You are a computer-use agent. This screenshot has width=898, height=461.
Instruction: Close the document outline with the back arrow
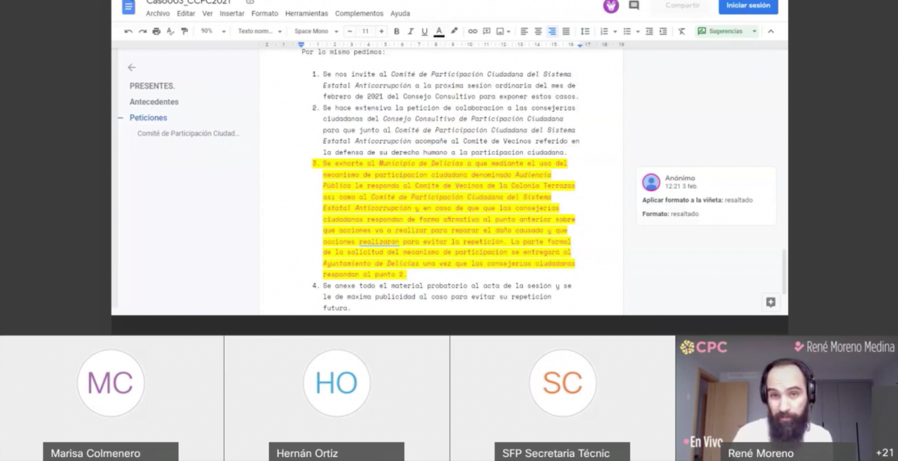coord(132,68)
